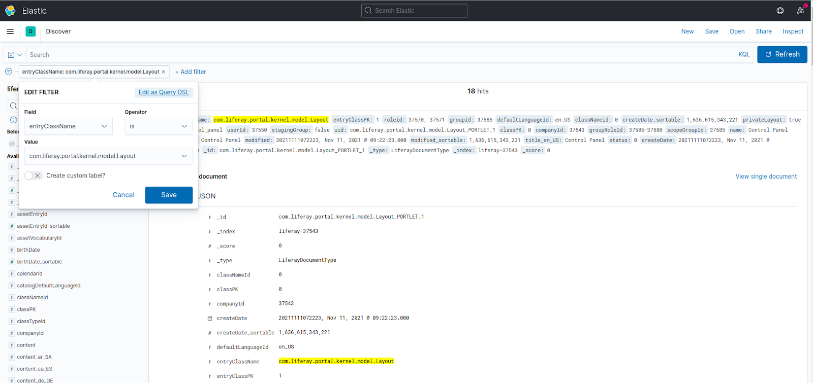This screenshot has width=813, height=383.
Task: Click the type icon beside content_ar_SA field
Action: click(x=12, y=357)
